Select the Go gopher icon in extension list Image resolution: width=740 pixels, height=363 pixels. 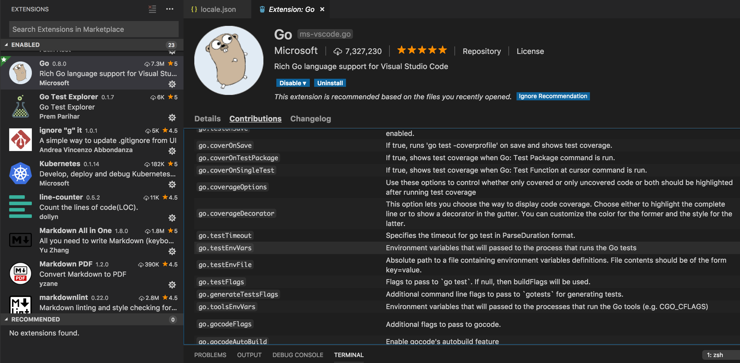coord(21,73)
